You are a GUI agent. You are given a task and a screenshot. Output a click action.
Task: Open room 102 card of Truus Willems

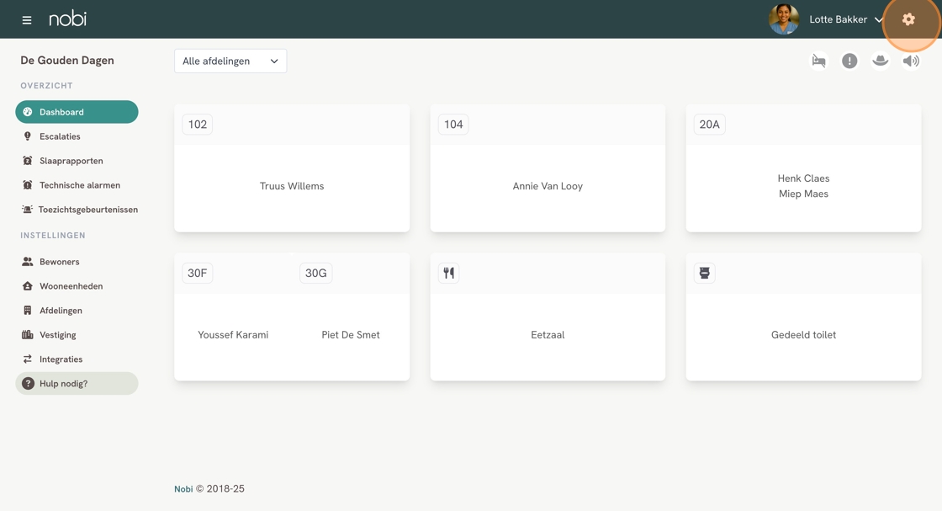click(292, 186)
